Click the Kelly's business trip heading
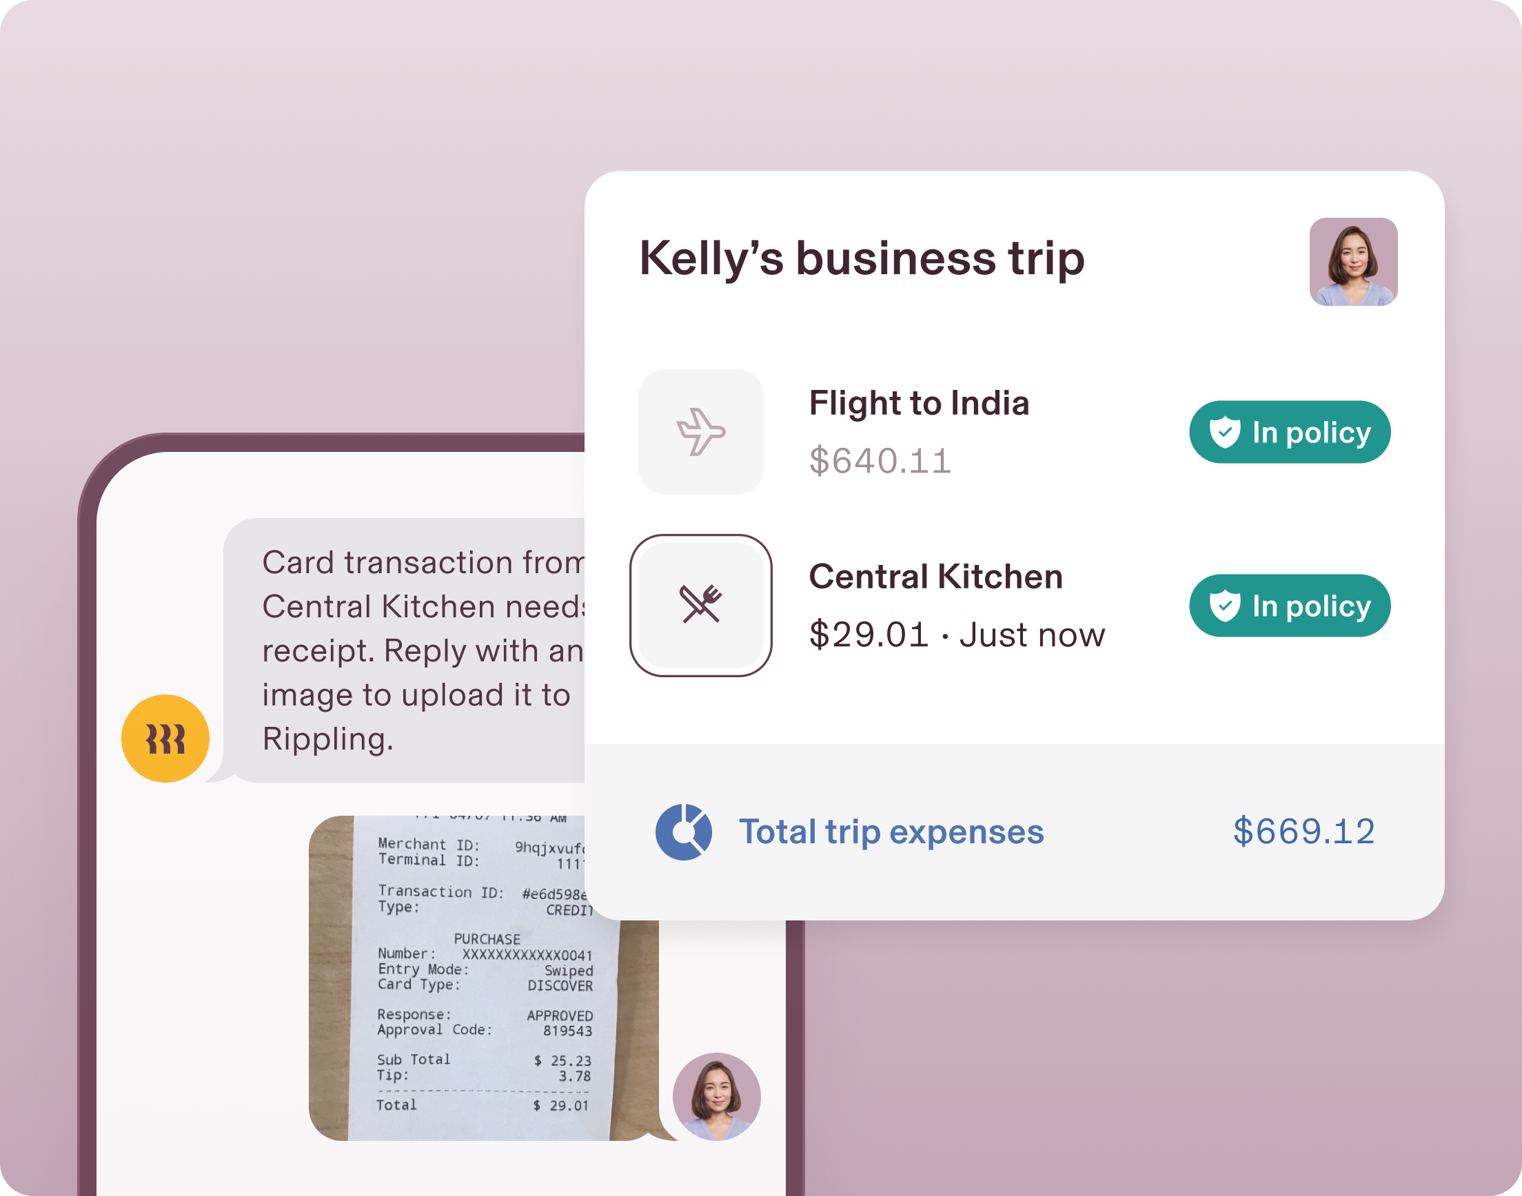 [x=862, y=258]
